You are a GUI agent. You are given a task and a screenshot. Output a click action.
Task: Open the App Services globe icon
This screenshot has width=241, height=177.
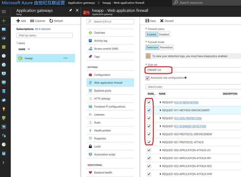pos(4,65)
